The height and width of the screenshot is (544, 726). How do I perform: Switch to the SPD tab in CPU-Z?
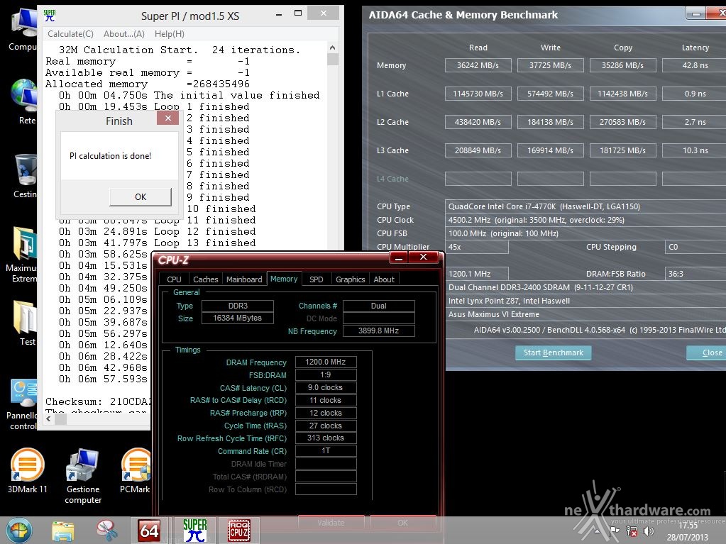317,279
